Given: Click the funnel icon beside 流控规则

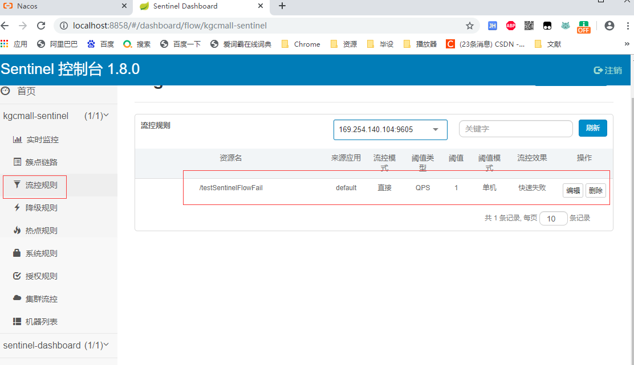Looking at the screenshot, I should (x=17, y=185).
